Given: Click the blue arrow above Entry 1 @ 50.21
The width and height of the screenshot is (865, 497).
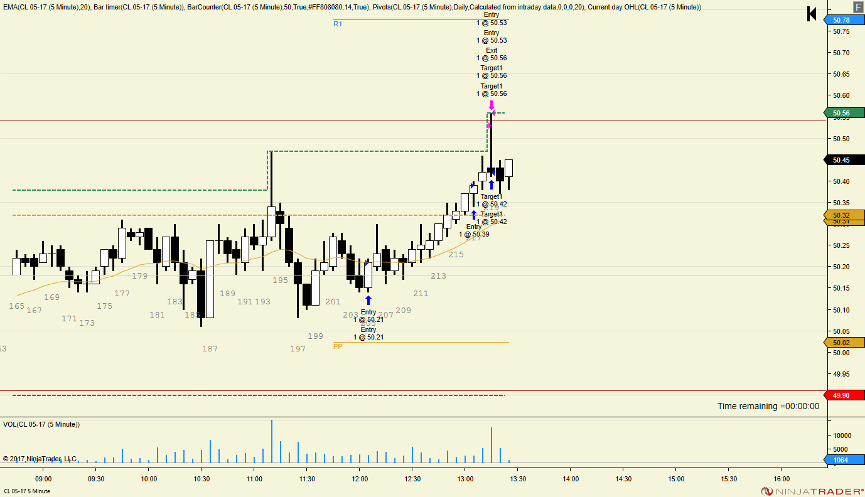Looking at the screenshot, I should point(368,300).
